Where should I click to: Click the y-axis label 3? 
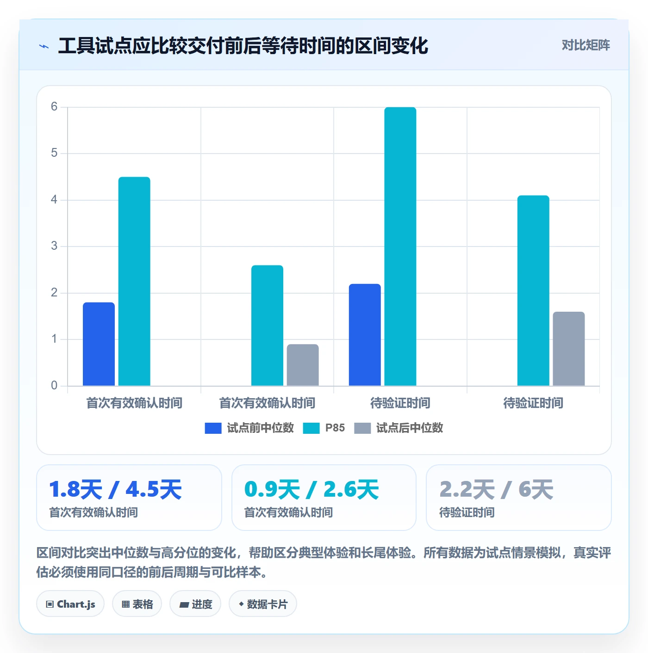pyautogui.click(x=54, y=246)
